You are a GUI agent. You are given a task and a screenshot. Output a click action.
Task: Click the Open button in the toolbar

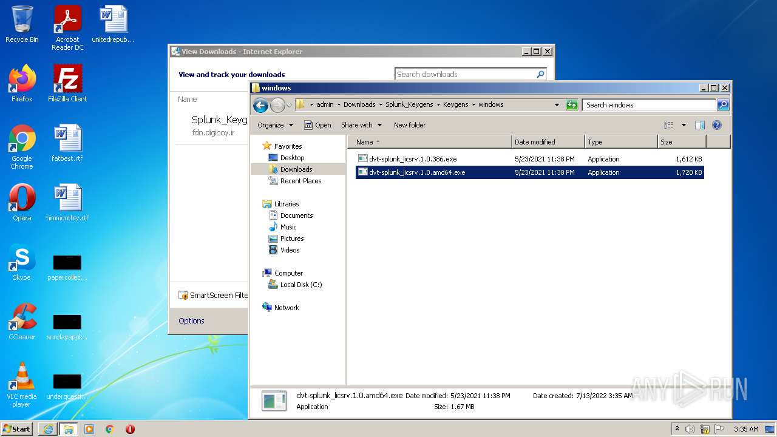click(317, 125)
